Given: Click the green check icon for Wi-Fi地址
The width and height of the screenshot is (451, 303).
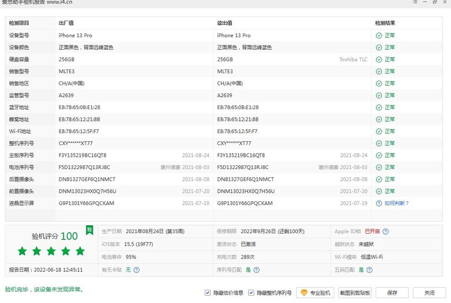Looking at the screenshot, I should 379,131.
